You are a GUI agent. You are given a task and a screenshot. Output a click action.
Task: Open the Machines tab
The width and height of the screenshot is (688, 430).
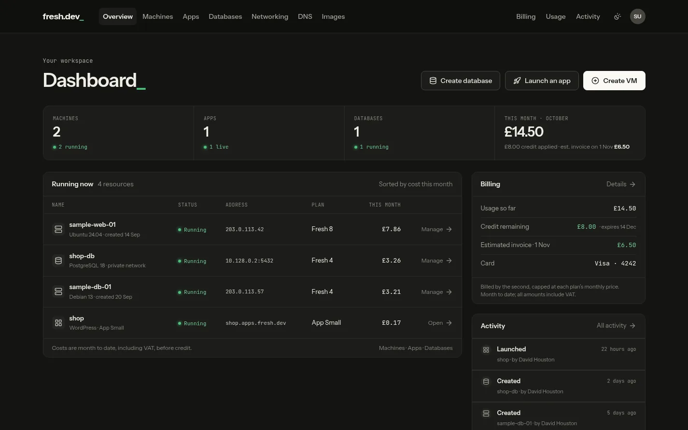158,16
